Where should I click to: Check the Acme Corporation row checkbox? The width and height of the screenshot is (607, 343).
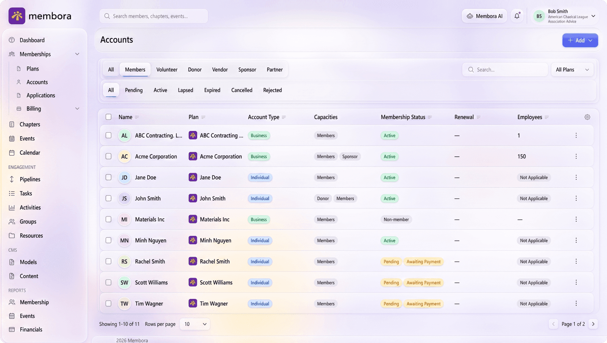(x=109, y=157)
